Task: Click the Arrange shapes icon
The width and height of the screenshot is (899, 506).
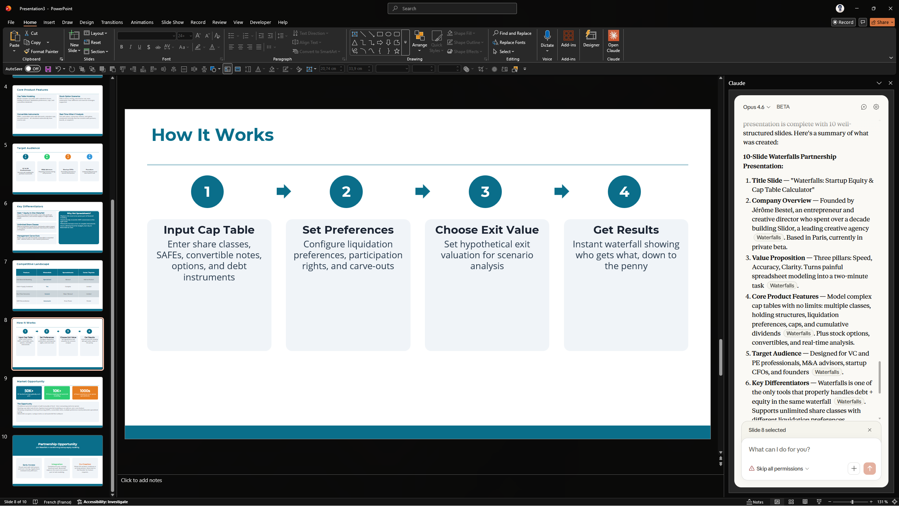Action: (419, 39)
